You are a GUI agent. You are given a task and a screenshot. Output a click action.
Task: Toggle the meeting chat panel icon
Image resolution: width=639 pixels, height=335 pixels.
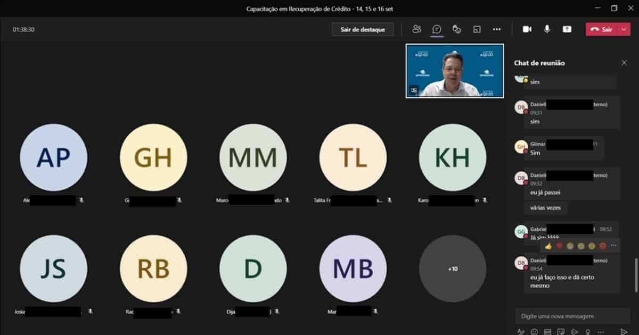pyautogui.click(x=437, y=29)
